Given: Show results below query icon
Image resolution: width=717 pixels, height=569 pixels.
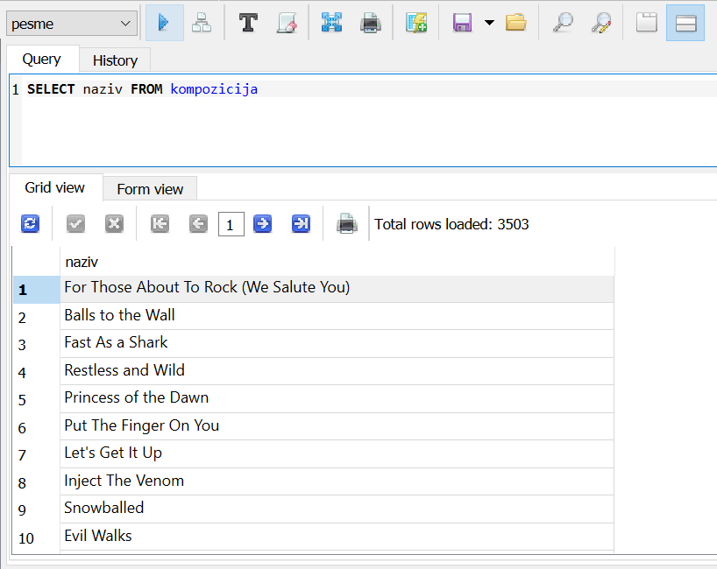Looking at the screenshot, I should (685, 23).
